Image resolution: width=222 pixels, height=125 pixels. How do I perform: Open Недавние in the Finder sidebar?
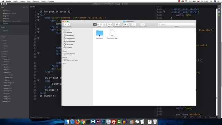coord(70,35)
